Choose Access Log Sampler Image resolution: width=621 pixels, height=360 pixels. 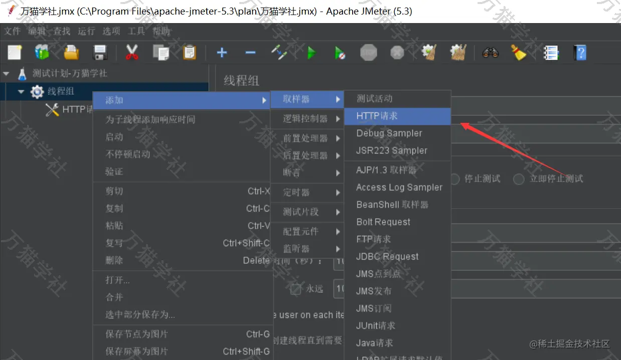(x=398, y=188)
